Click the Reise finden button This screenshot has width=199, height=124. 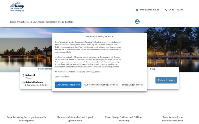coord(166,80)
